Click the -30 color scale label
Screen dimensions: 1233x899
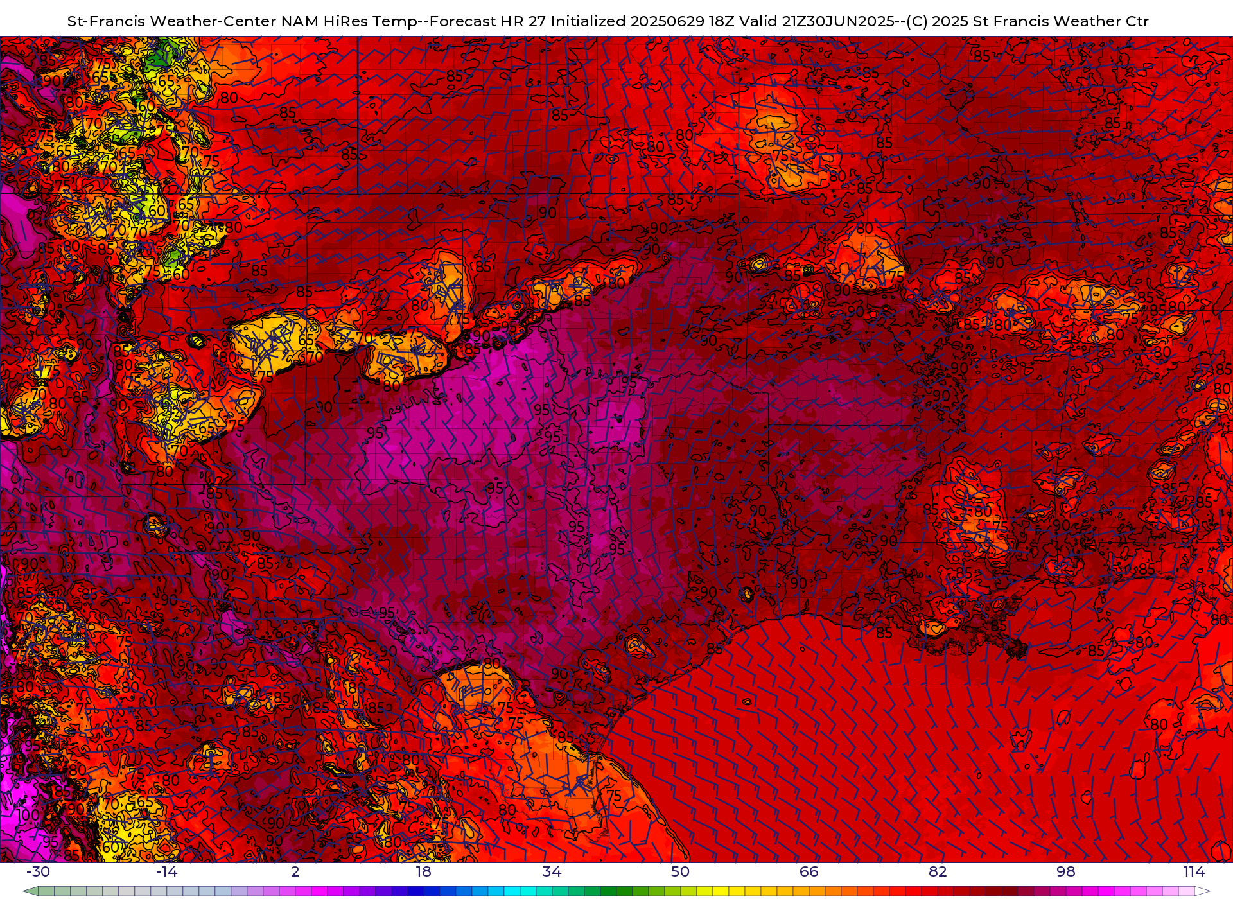point(38,871)
